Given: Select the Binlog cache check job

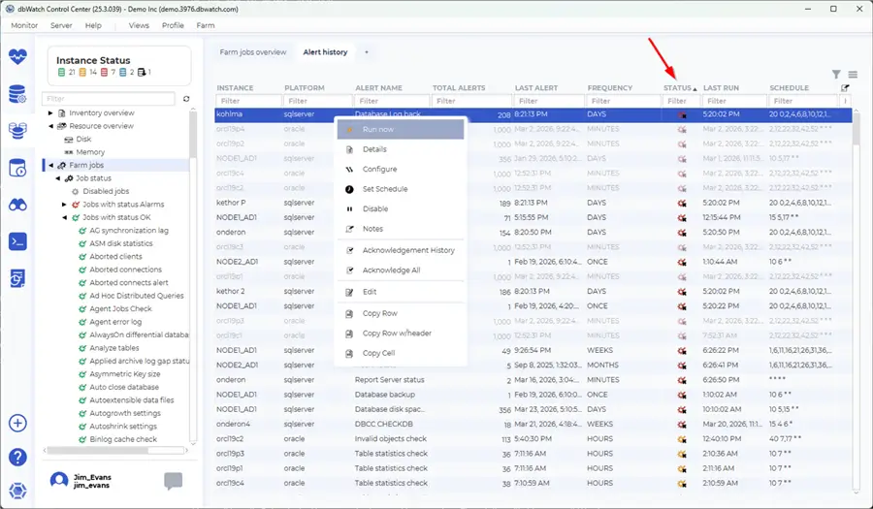Looking at the screenshot, I should coord(123,439).
